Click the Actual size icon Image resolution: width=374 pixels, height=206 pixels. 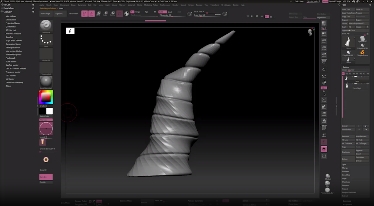coord(324,48)
